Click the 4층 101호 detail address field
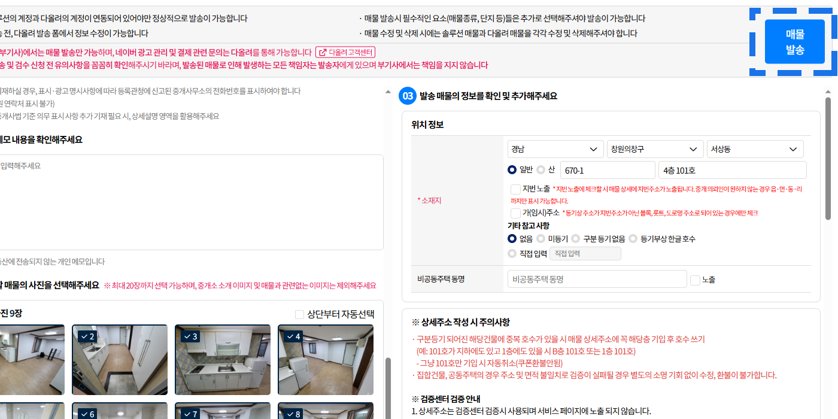 click(x=732, y=170)
